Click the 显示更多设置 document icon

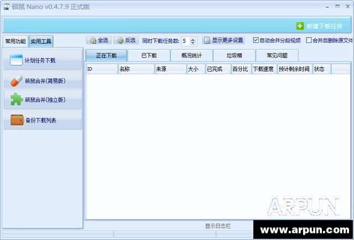click(x=207, y=40)
